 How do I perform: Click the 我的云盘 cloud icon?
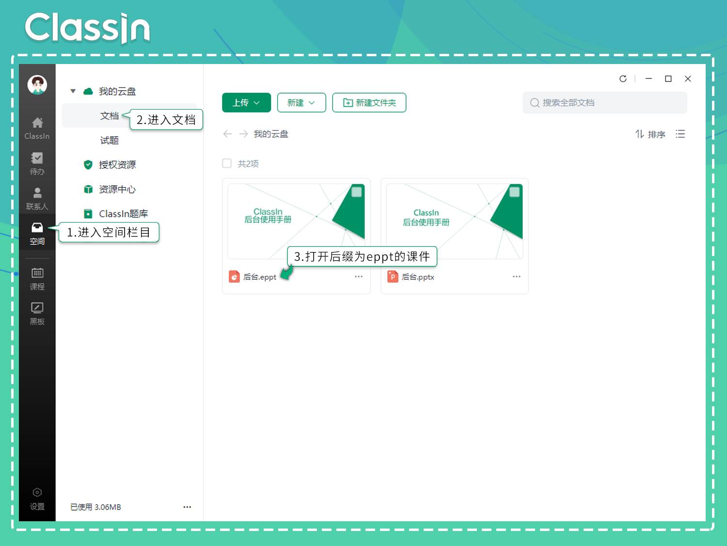point(88,91)
